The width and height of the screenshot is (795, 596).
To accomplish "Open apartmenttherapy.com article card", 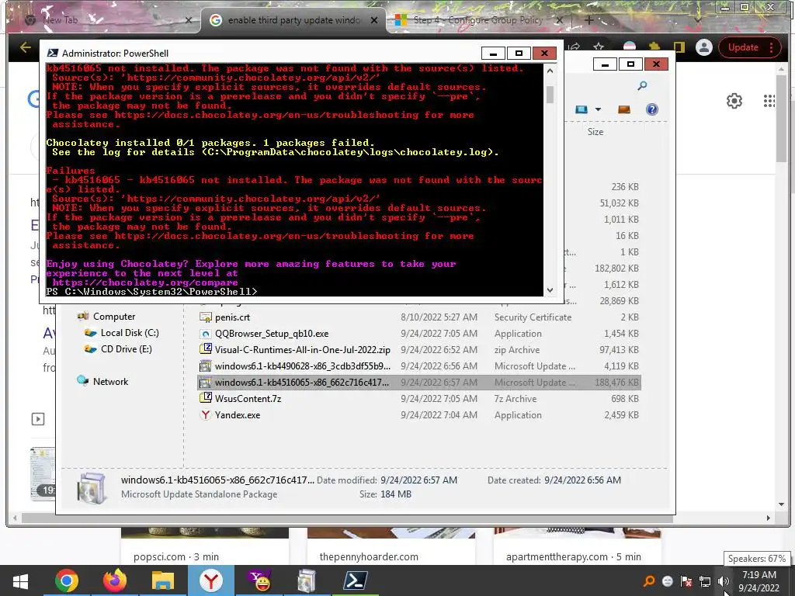I will pyautogui.click(x=577, y=547).
